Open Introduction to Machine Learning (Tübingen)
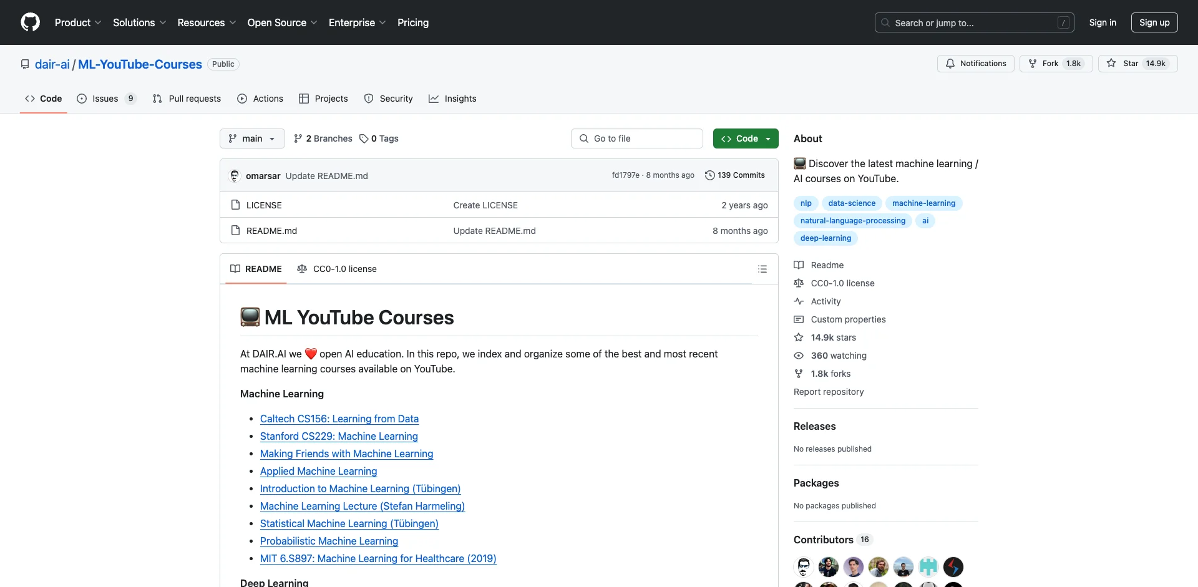Viewport: 1198px width, 587px height. (x=360, y=489)
